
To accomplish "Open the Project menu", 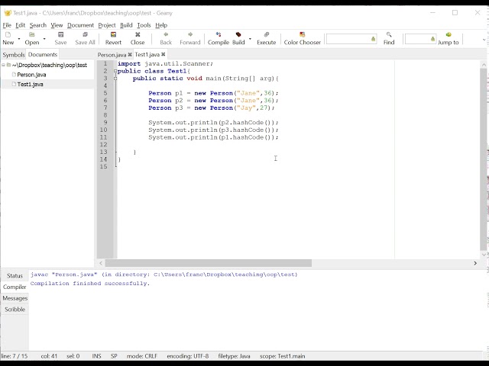I will click(x=107, y=25).
